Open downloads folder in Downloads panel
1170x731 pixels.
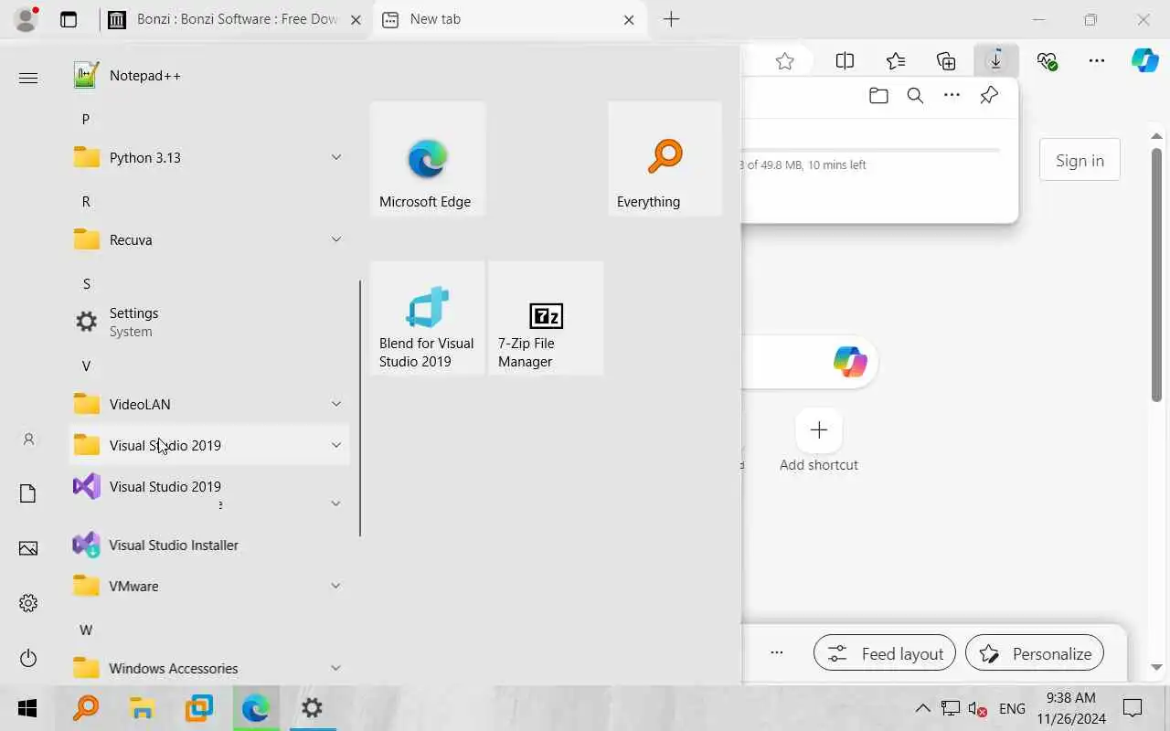tap(878, 96)
